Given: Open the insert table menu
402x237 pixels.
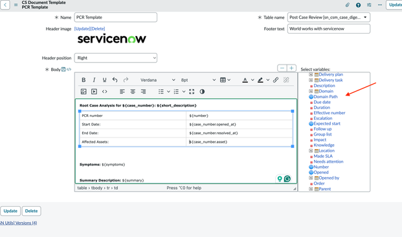Looking at the screenshot, I should [x=225, y=80].
